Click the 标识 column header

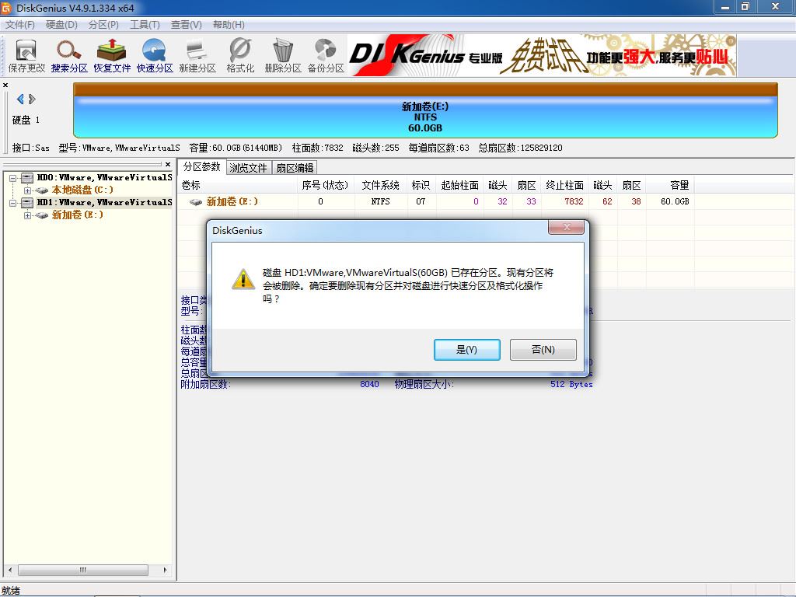click(421, 185)
